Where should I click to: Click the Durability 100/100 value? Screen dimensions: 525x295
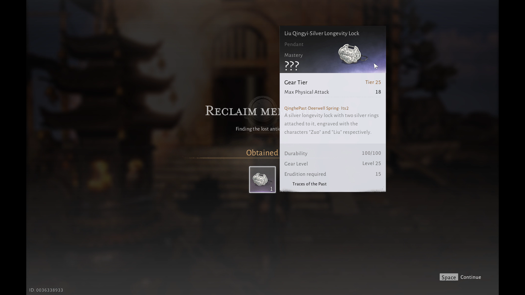pyautogui.click(x=371, y=153)
